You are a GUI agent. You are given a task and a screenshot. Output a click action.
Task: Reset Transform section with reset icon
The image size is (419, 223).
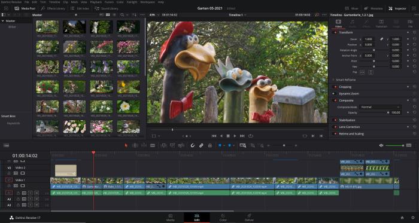pyautogui.click(x=414, y=32)
